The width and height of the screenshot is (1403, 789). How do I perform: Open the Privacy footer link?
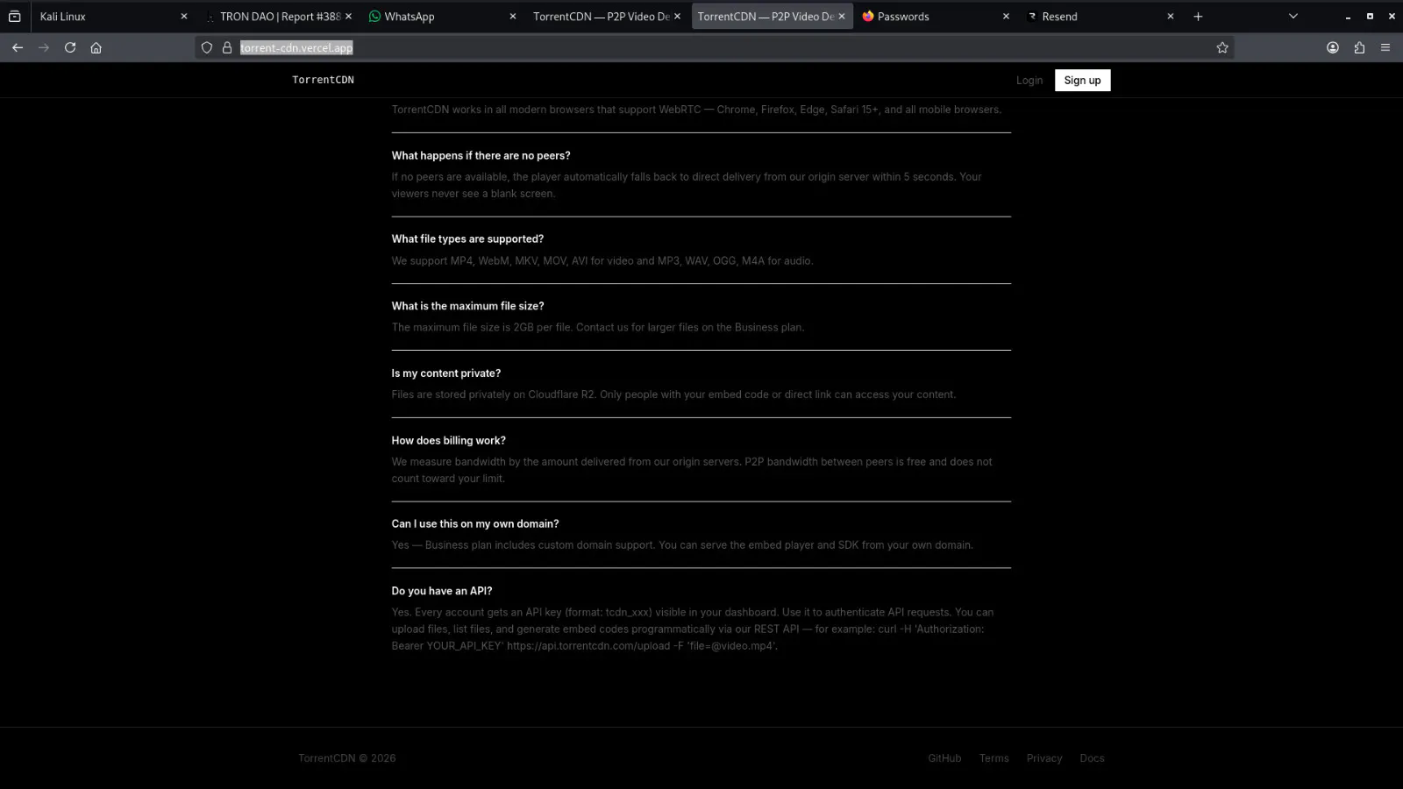coord(1044,758)
